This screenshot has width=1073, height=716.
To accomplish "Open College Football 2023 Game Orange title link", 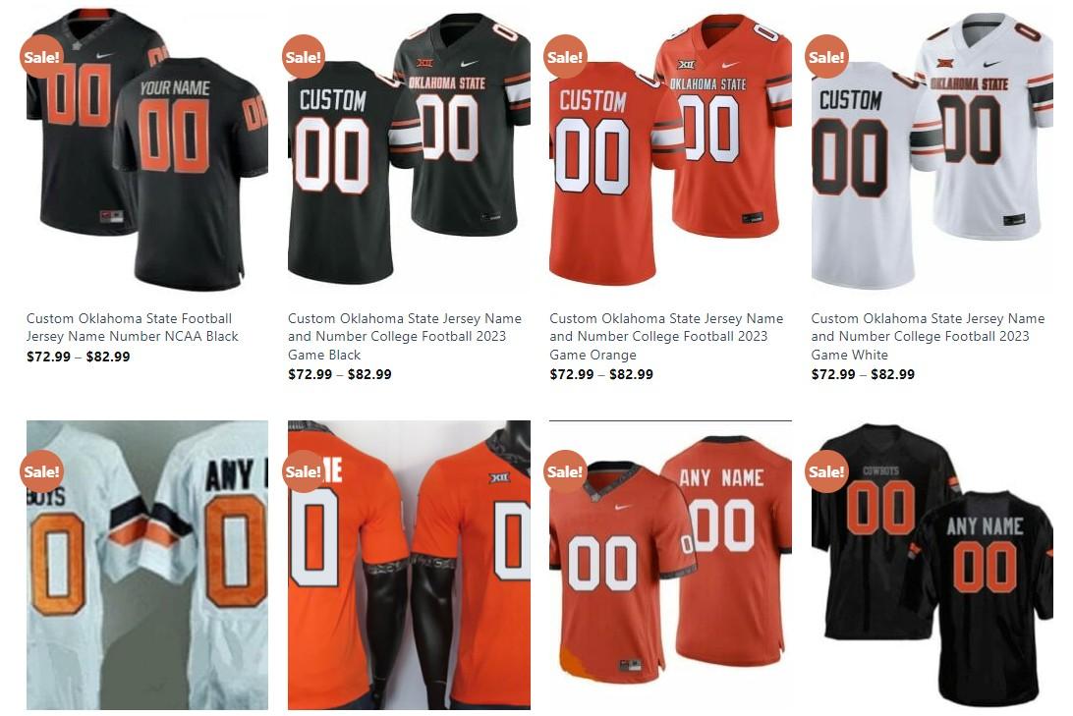I will [x=666, y=336].
